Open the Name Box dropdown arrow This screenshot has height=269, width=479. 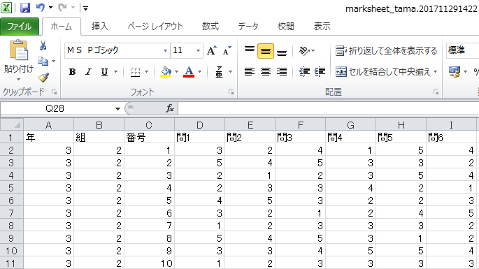click(x=117, y=109)
